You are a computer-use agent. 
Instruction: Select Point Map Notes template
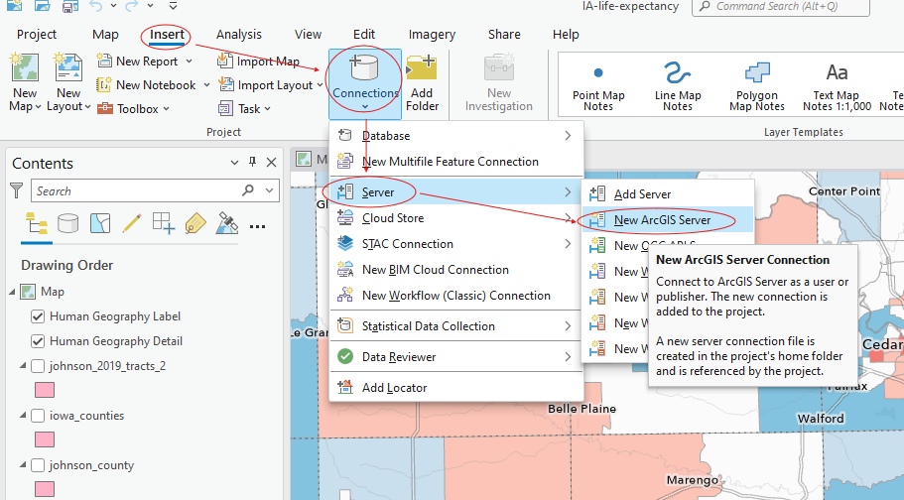(x=598, y=85)
